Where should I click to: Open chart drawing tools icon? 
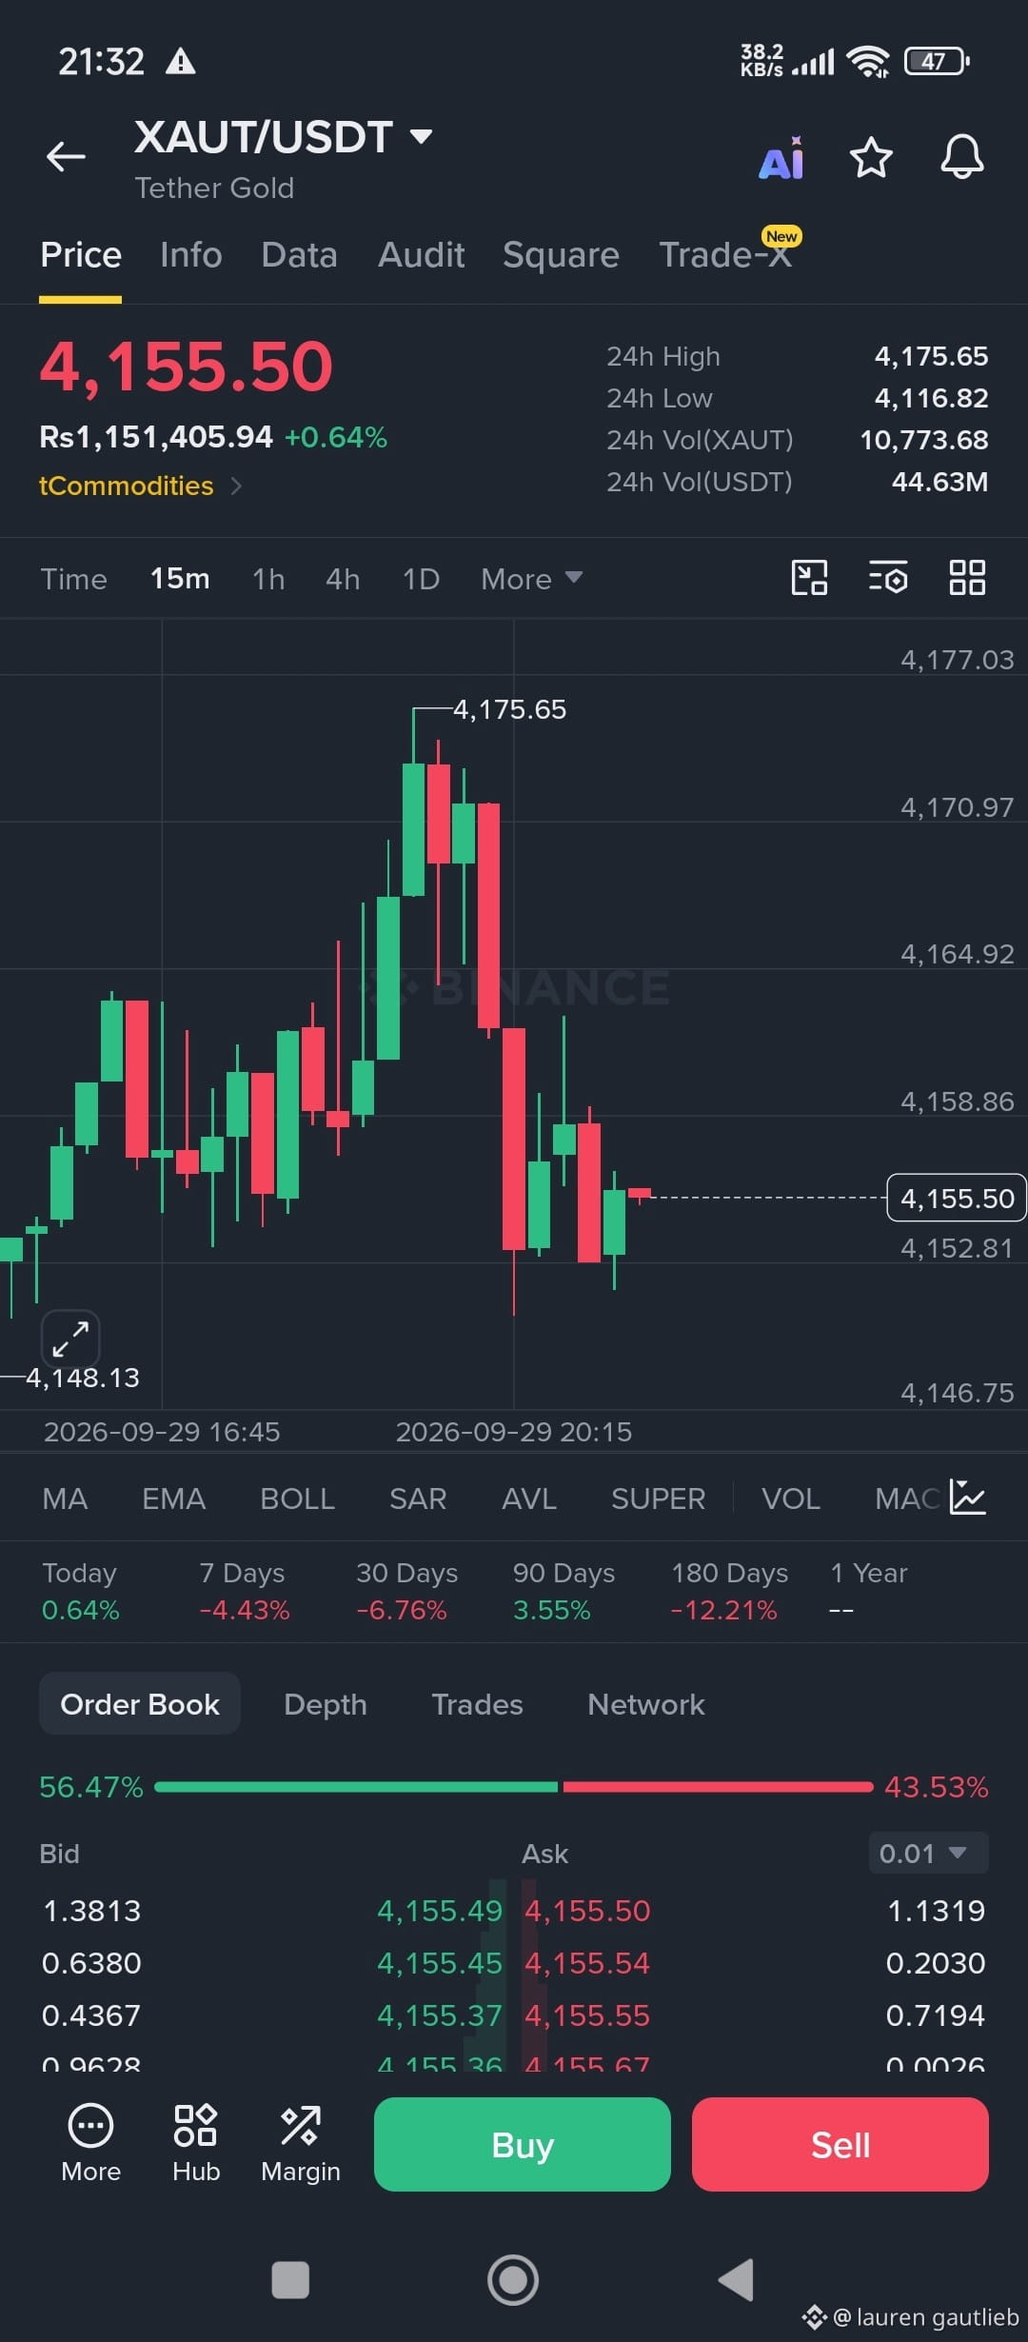click(809, 577)
